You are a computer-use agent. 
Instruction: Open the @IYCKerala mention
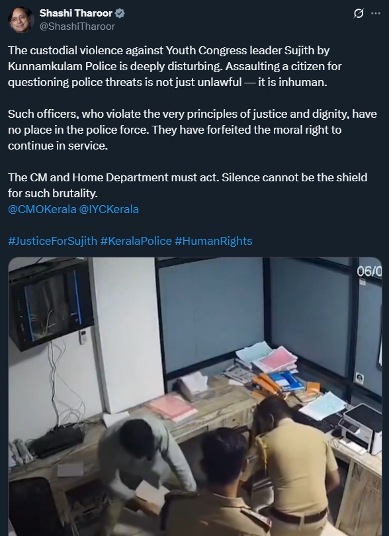(109, 209)
